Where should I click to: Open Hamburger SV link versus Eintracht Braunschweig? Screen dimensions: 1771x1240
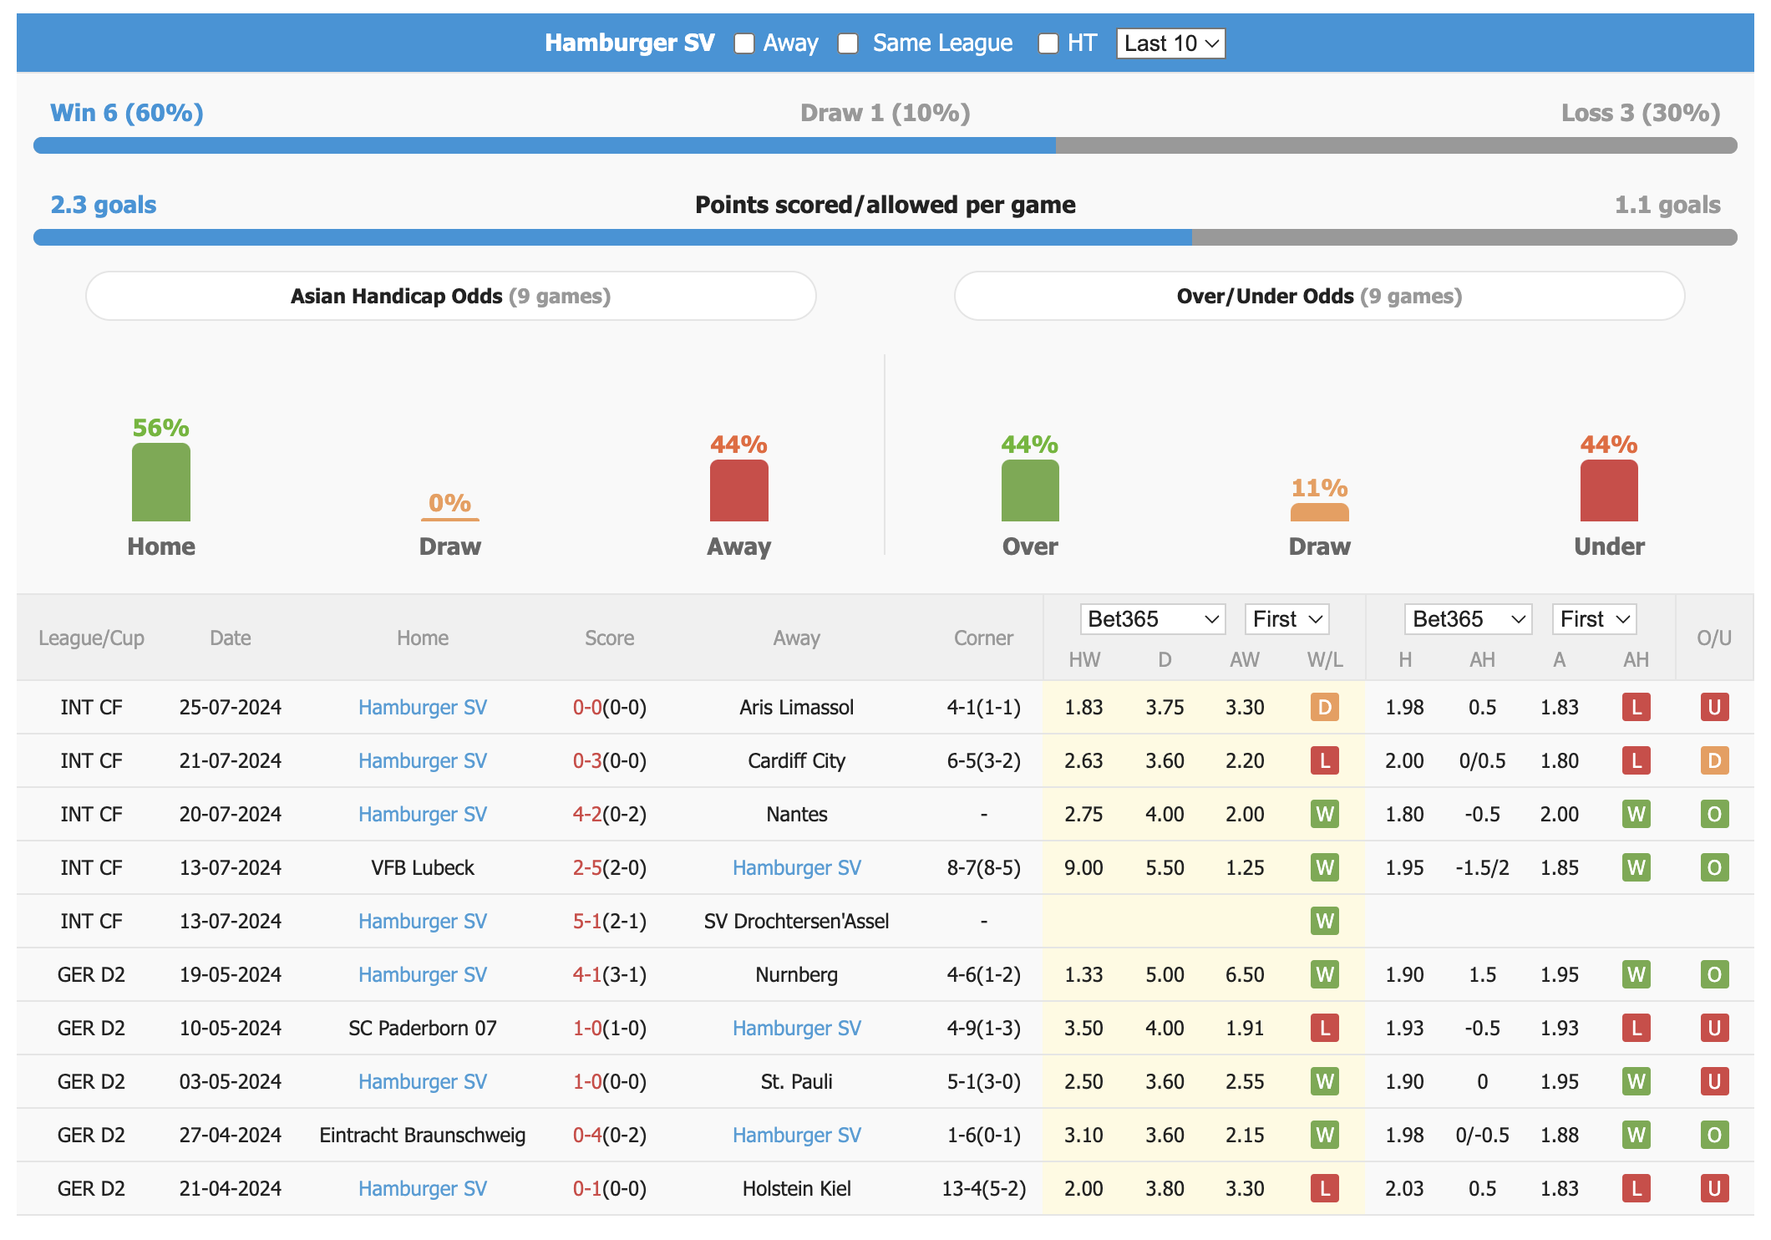coord(797,1135)
